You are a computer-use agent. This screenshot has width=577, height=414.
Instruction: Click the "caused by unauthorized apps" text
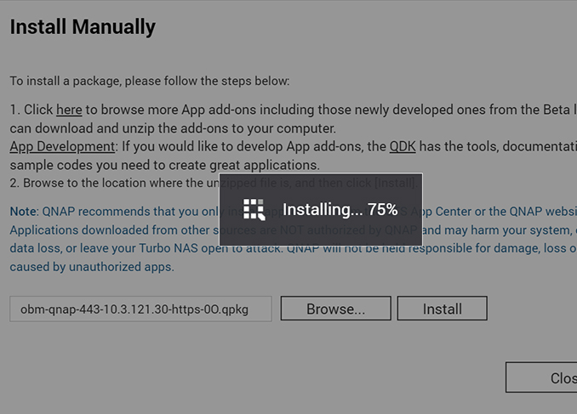92,267
